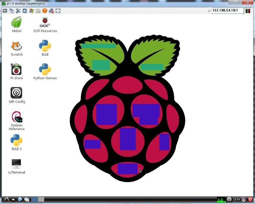Click the minimize-all-windows taskbar icon

[27, 200]
